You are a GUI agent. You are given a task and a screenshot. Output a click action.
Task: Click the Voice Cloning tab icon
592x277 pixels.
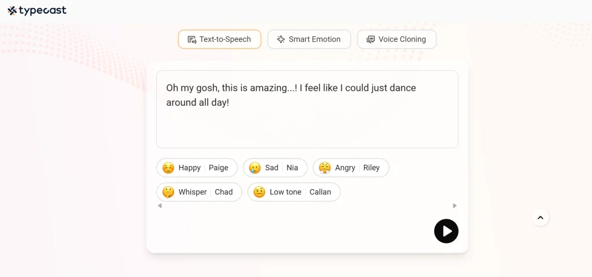(x=371, y=39)
